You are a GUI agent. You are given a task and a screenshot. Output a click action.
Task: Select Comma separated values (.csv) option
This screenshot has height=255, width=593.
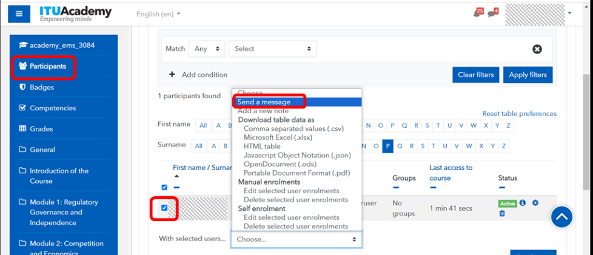293,128
